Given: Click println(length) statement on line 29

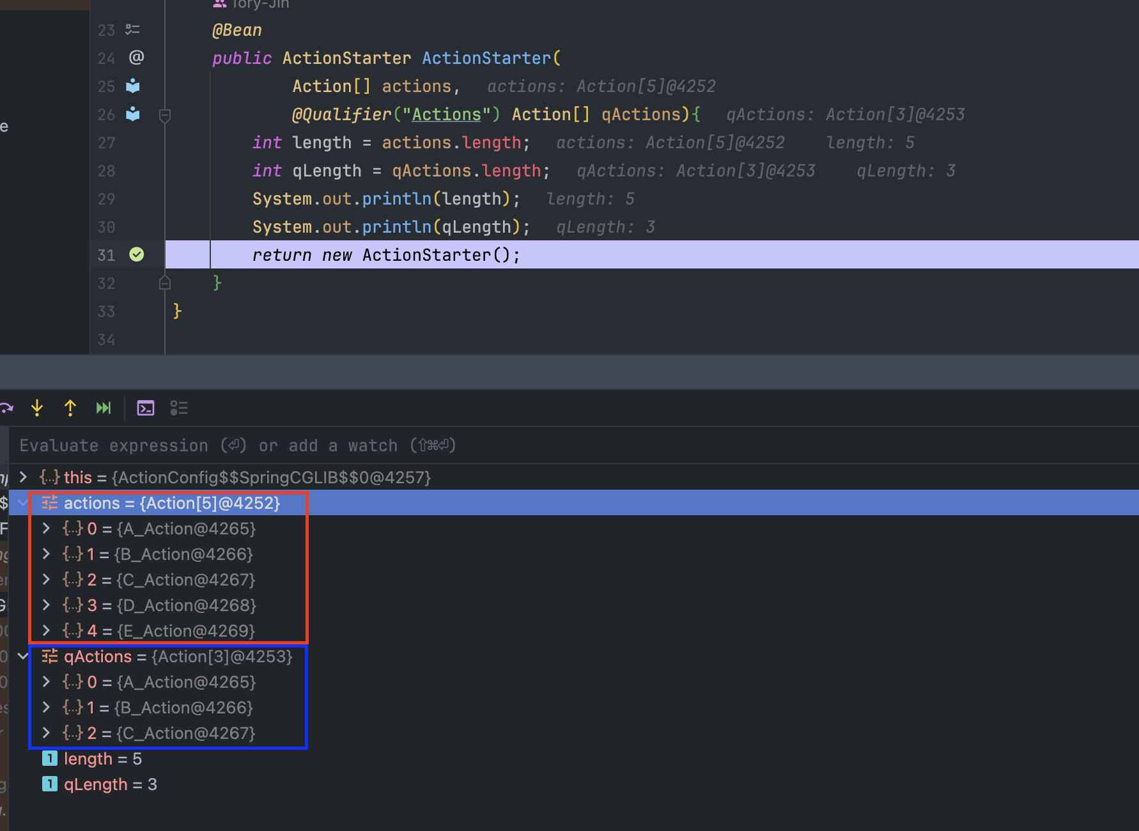Looking at the screenshot, I should click(x=386, y=199).
